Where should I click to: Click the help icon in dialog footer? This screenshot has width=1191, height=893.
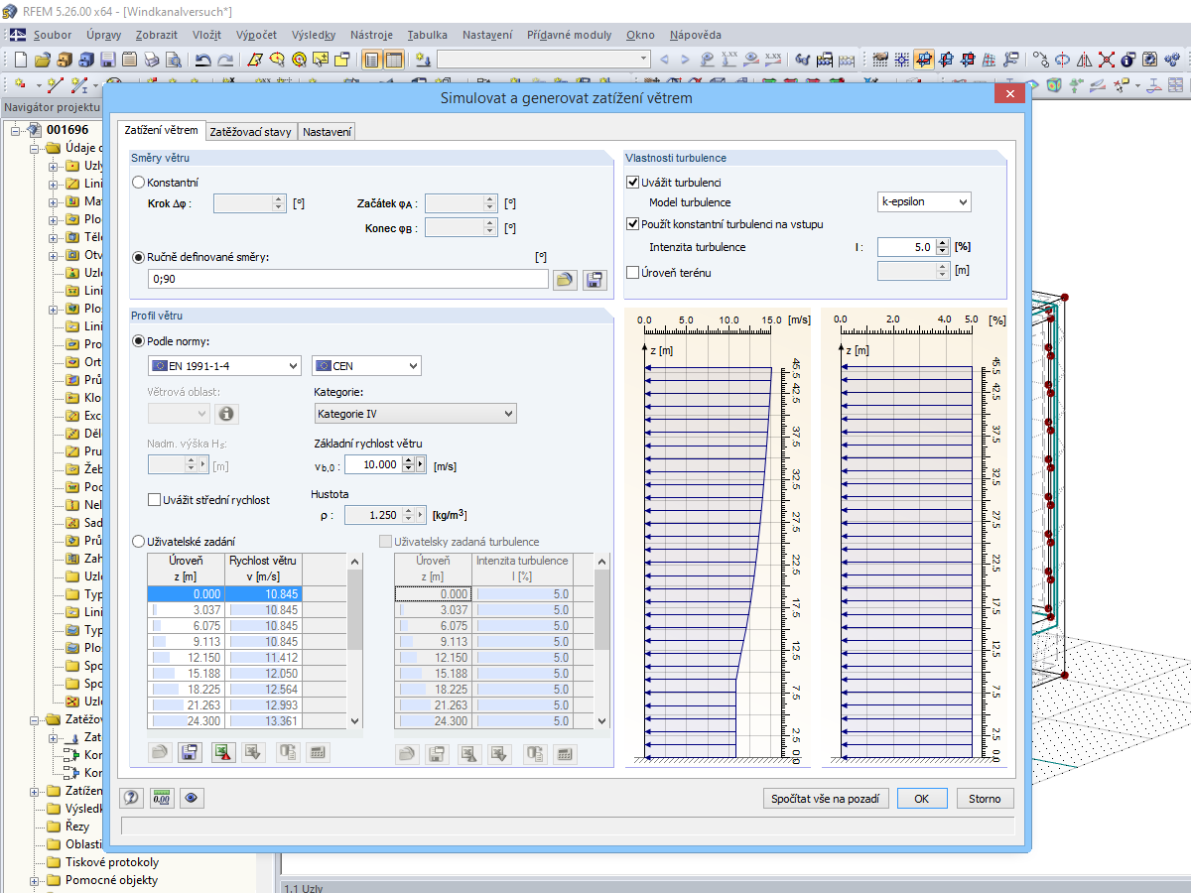[x=131, y=798]
